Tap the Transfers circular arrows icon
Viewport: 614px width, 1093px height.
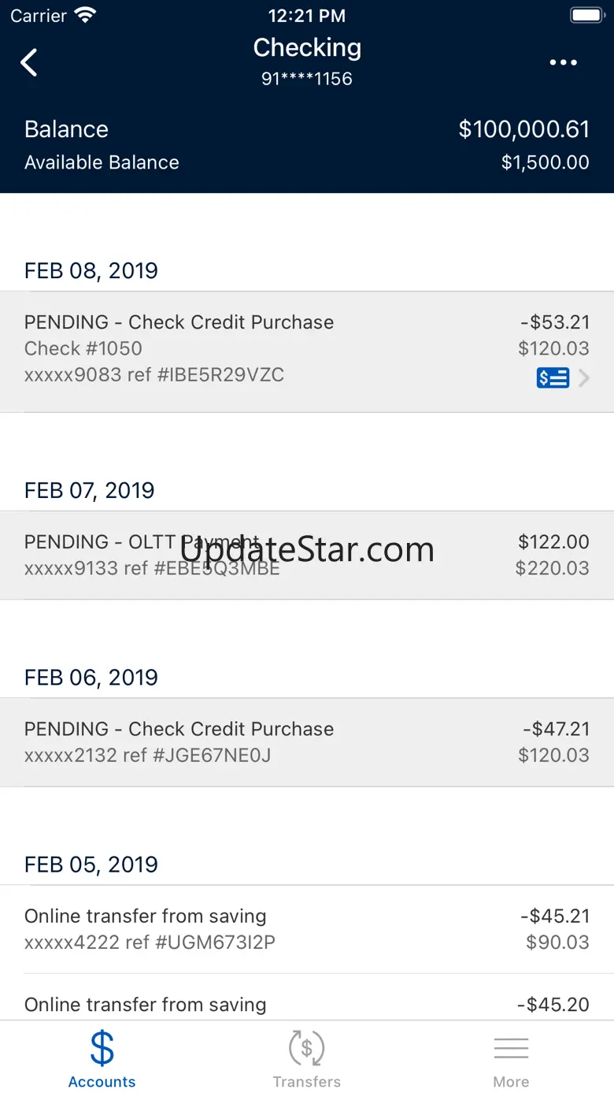307,1048
